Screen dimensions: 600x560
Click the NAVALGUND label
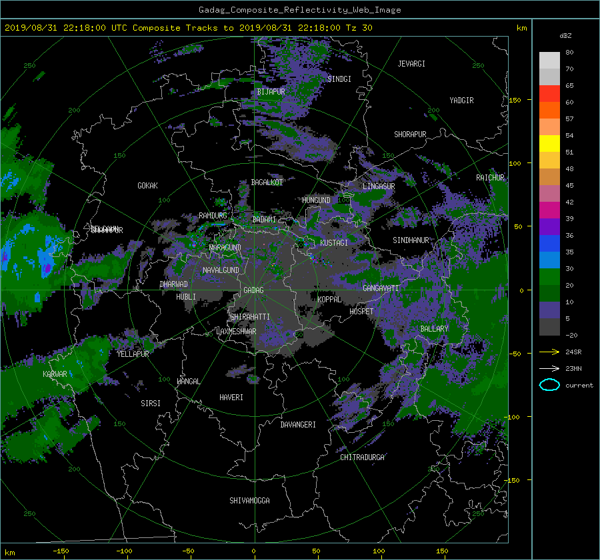pos(221,270)
